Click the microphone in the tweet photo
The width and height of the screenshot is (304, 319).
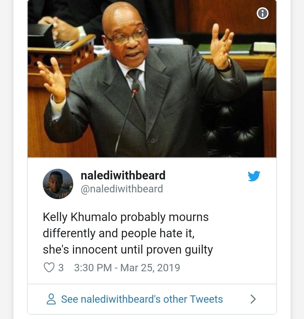click(x=135, y=87)
